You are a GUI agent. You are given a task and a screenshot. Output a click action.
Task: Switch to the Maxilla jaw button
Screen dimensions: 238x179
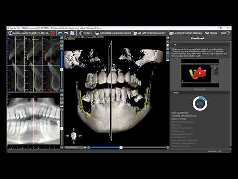pos(211,33)
